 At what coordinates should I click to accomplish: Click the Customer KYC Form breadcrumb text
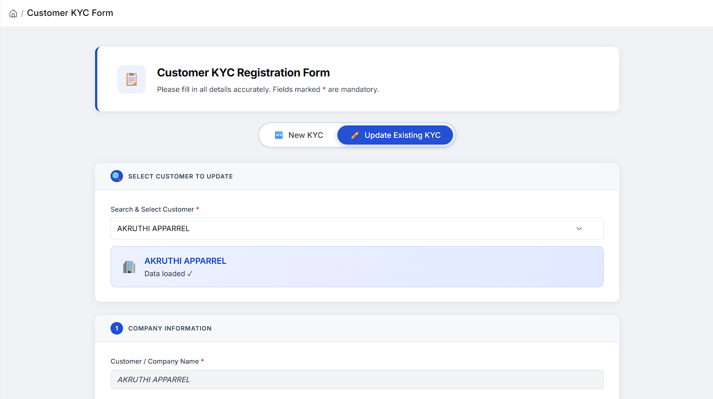[70, 13]
